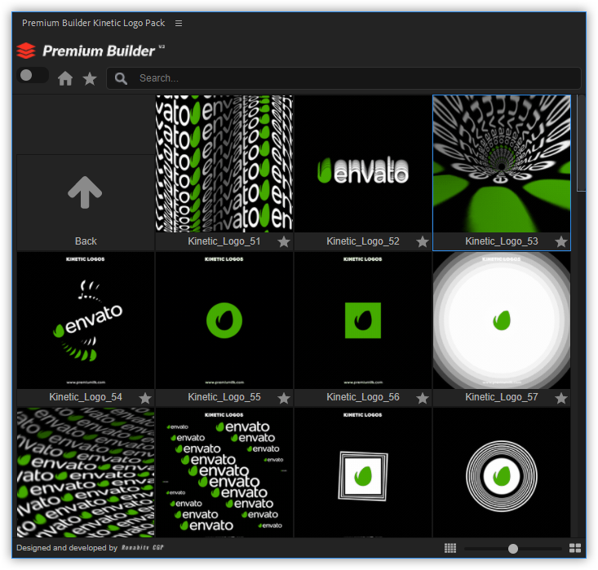Favorite Kinetic_Logo_55 with its star
The height and width of the screenshot is (570, 598).
(x=284, y=399)
